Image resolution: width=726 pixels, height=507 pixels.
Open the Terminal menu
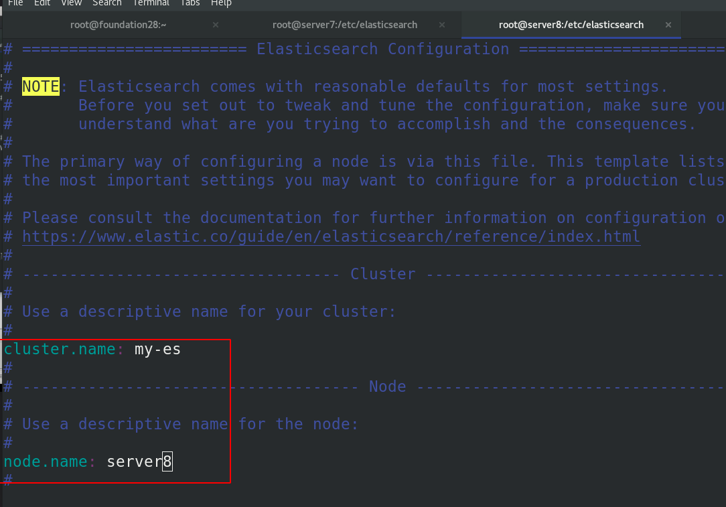(x=151, y=3)
